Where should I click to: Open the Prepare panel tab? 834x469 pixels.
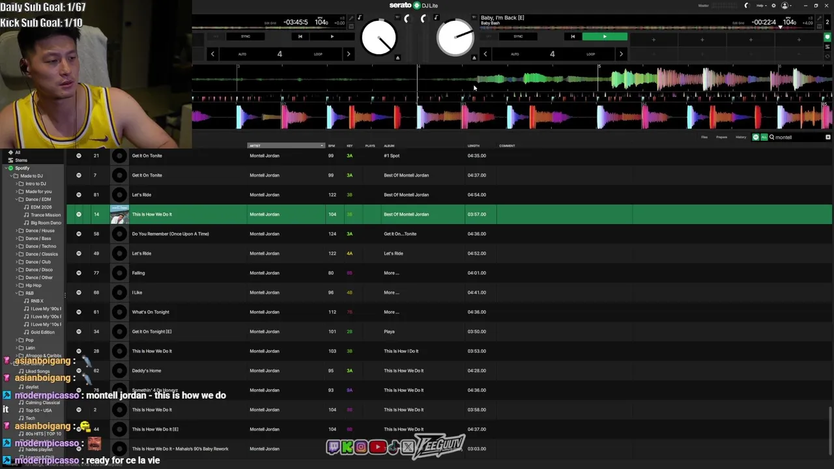722,137
